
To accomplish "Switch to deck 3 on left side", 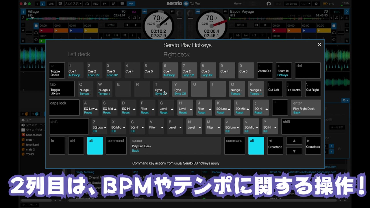I will [x=23, y=18].
